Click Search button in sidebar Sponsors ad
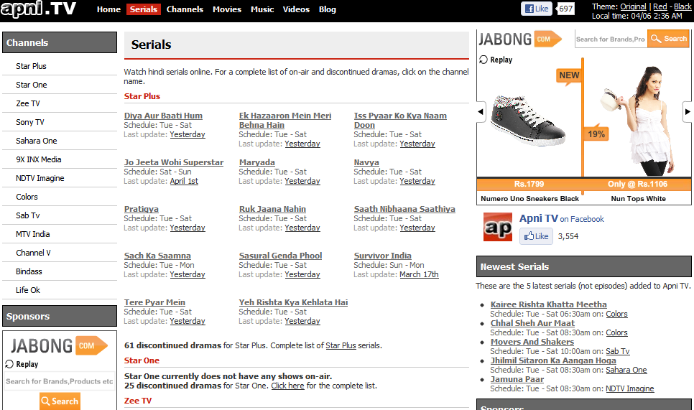 [60, 401]
